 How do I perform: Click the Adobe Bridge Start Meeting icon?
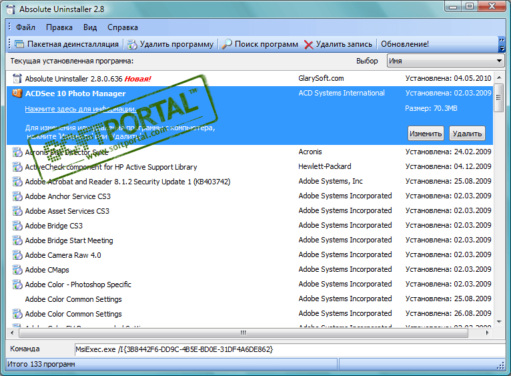[x=17, y=240]
